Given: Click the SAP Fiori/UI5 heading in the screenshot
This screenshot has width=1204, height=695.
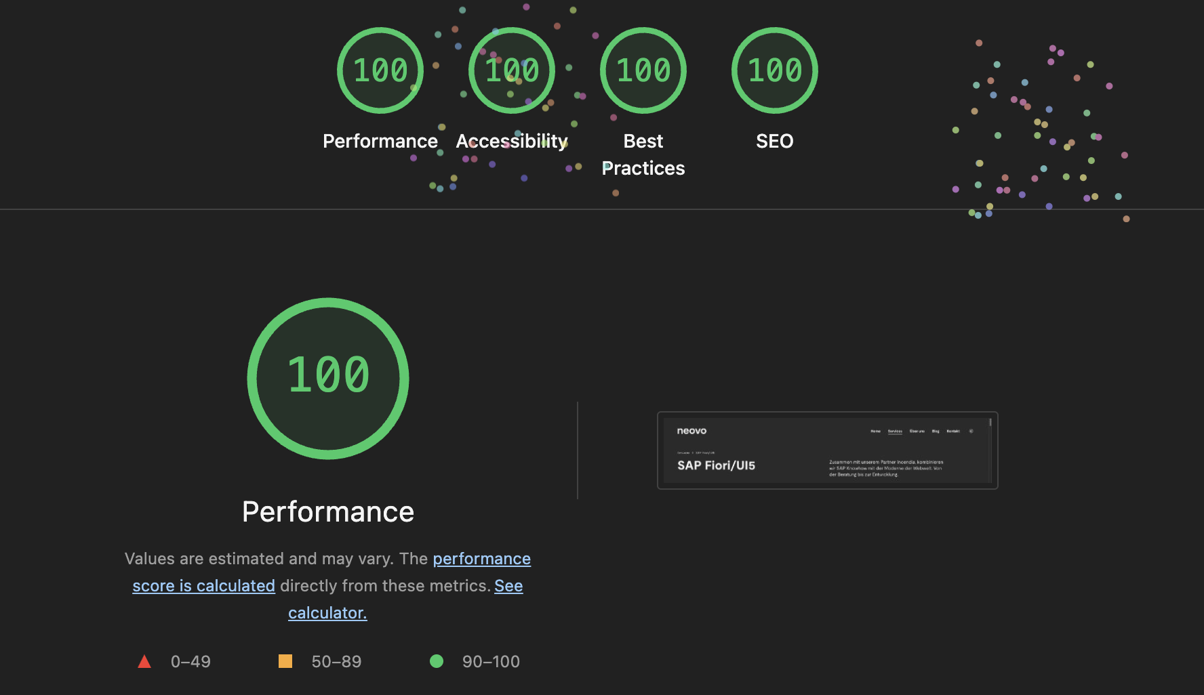Looking at the screenshot, I should coord(716,465).
